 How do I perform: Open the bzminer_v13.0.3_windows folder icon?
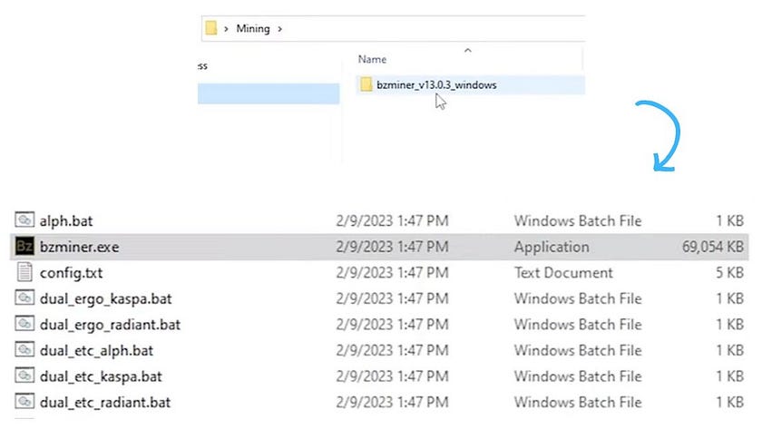coord(366,84)
